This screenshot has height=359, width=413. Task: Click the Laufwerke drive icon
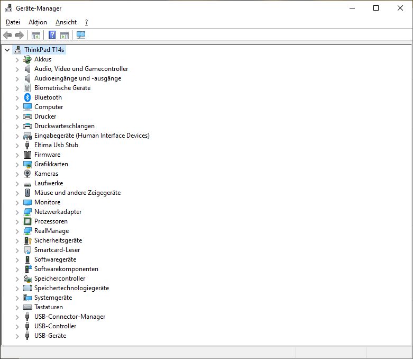point(27,184)
